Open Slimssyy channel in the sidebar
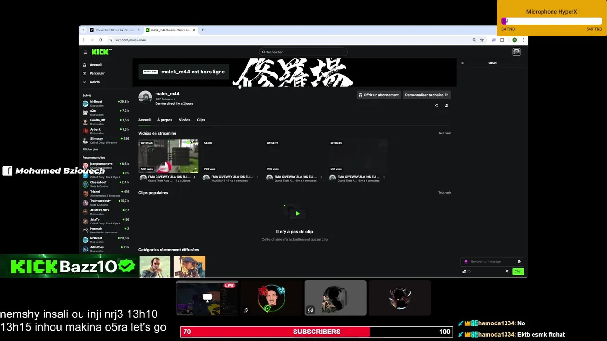The image size is (607, 341). click(x=106, y=140)
